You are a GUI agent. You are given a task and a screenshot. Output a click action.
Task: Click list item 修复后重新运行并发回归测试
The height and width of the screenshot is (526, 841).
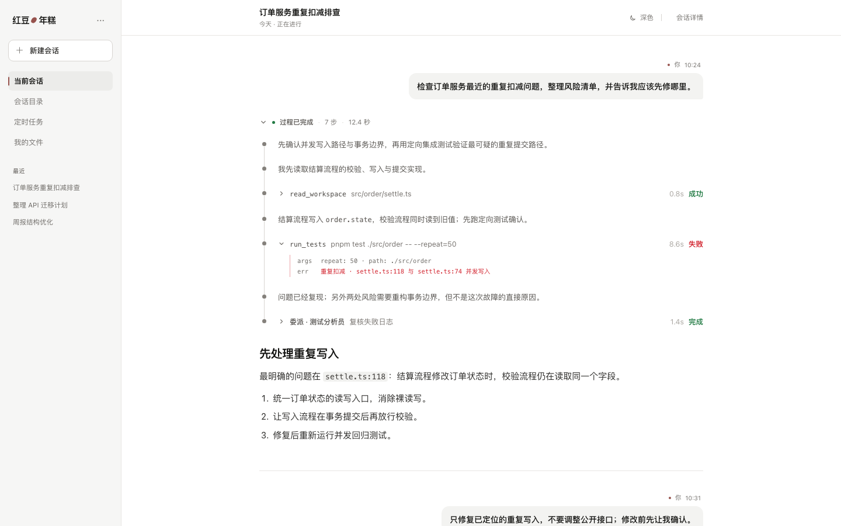coord(334,435)
